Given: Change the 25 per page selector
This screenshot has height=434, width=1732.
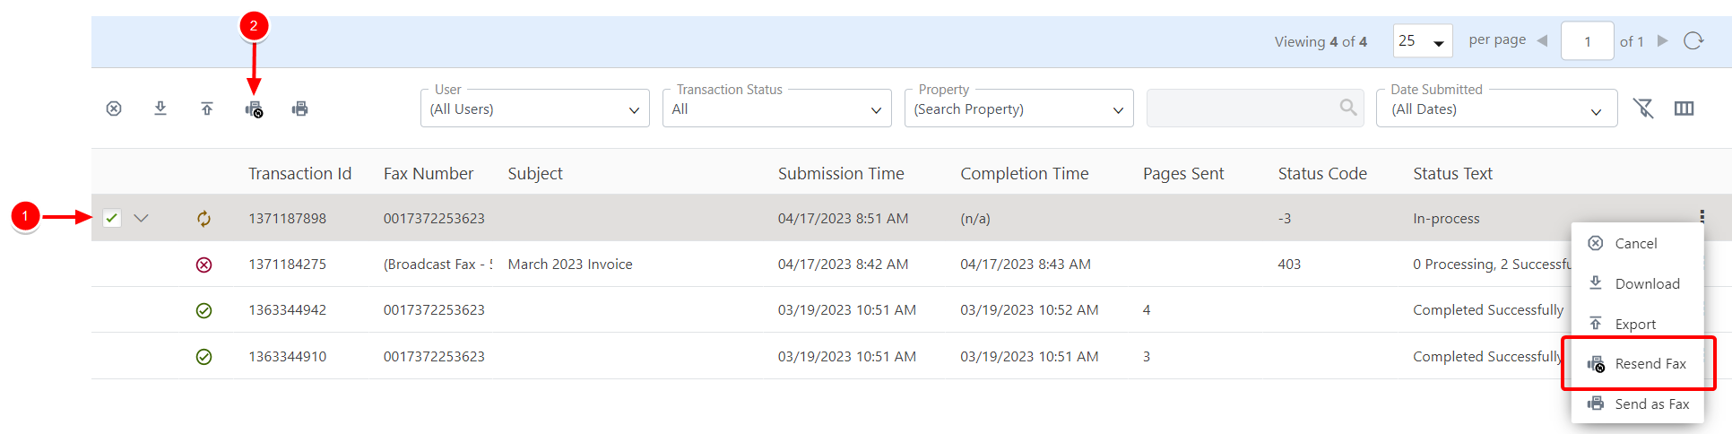Looking at the screenshot, I should pyautogui.click(x=1423, y=41).
